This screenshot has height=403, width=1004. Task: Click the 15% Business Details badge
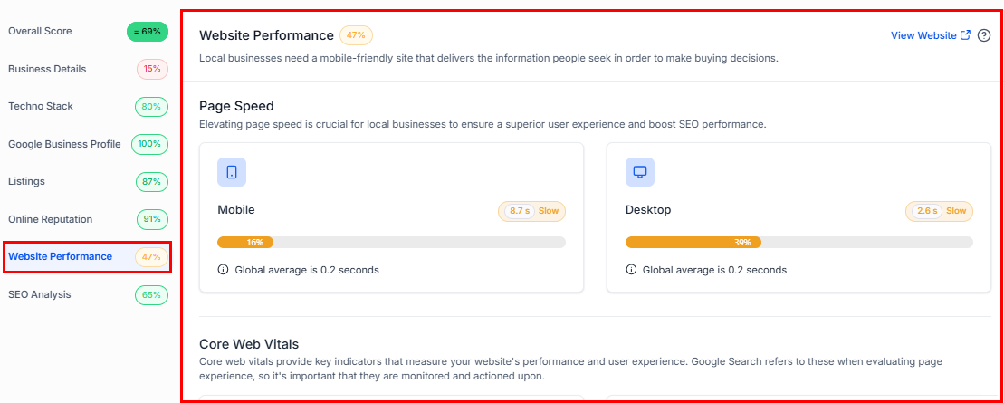(x=152, y=69)
